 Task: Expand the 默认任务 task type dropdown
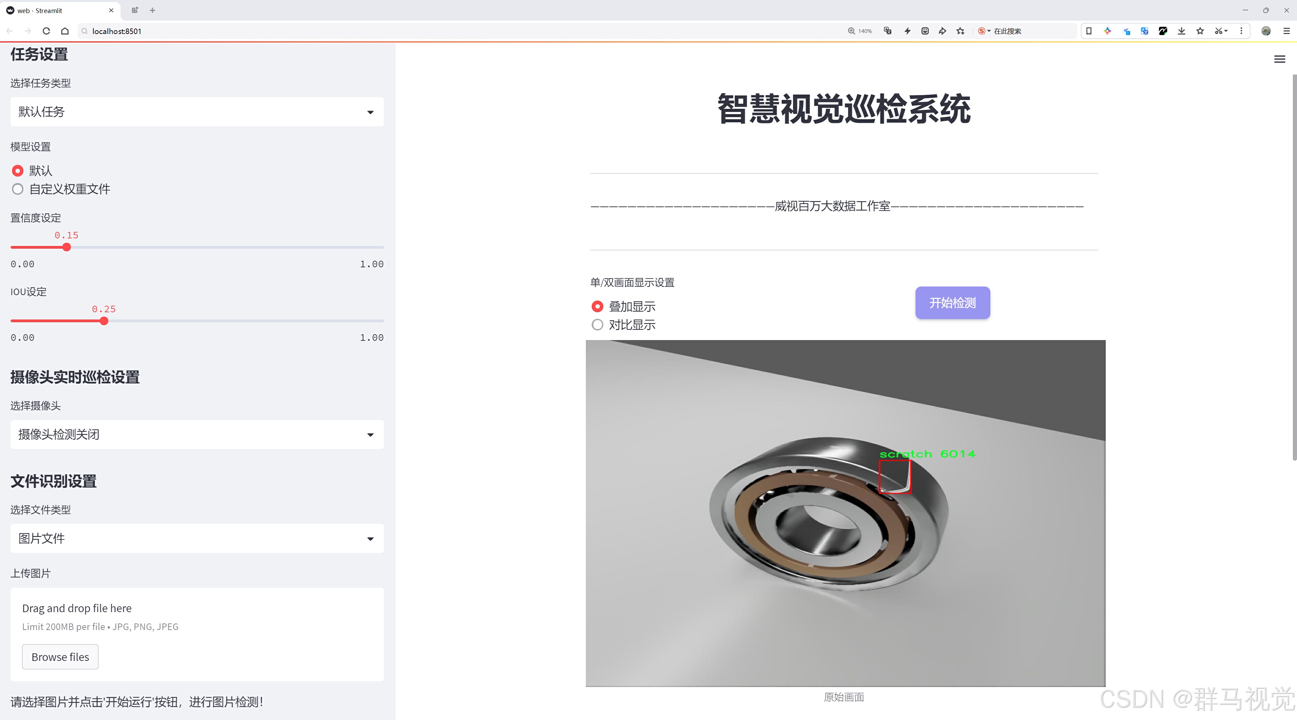(x=197, y=112)
